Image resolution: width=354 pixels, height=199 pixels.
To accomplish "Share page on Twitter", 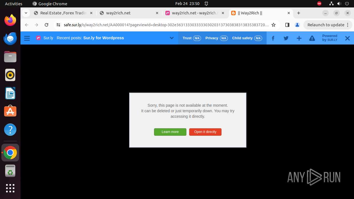I will (x=286, y=38).
